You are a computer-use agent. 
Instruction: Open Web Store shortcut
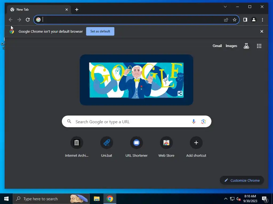coord(166,147)
